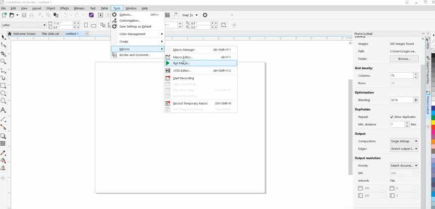Open the Effects menu
Screen dimensions: 435x209
coord(64,8)
